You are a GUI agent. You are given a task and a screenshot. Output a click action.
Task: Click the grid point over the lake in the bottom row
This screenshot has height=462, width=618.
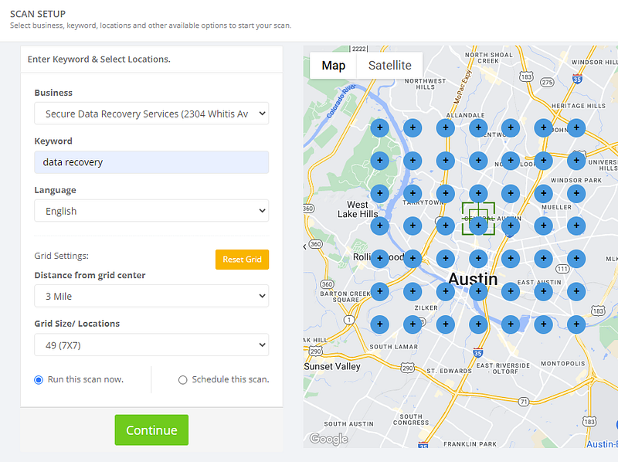click(x=511, y=324)
